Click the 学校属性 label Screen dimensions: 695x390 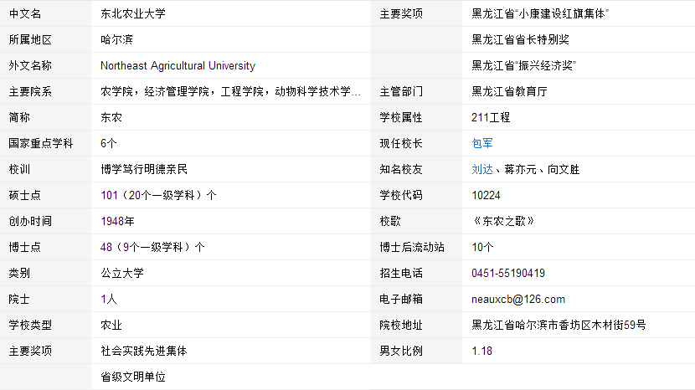coord(401,117)
